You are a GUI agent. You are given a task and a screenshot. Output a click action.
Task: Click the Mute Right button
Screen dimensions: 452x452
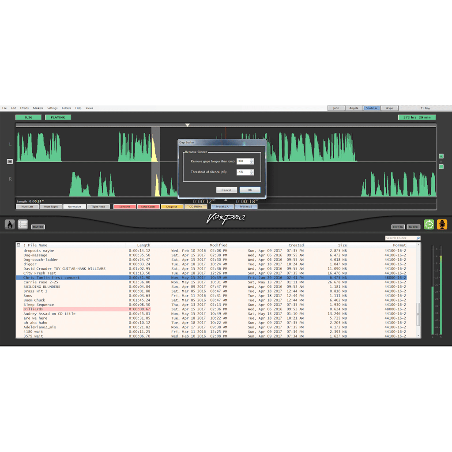pyautogui.click(x=51, y=207)
